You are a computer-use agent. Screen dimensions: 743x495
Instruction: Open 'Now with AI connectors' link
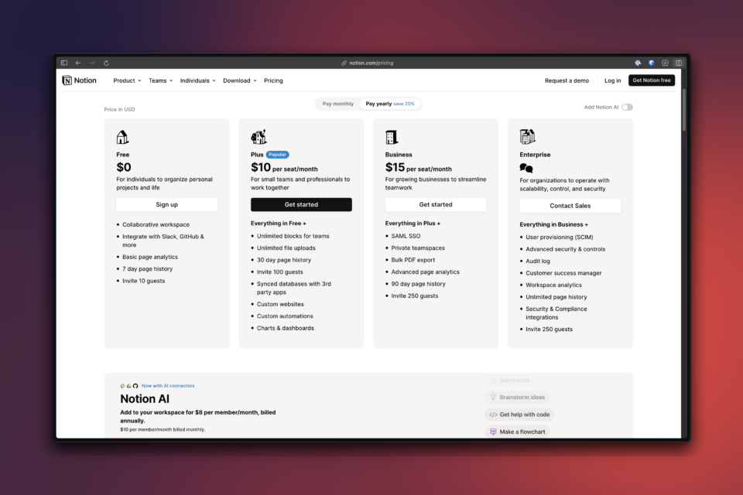(x=168, y=386)
